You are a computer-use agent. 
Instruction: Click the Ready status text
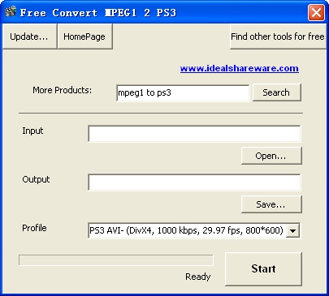pos(198,277)
